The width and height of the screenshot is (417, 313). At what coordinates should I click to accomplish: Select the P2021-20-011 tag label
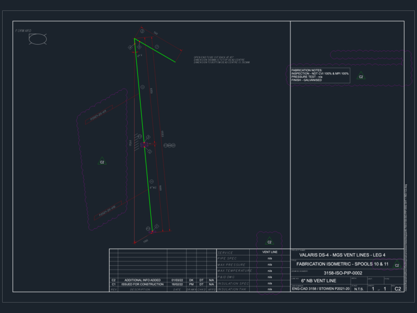[x=98, y=115]
